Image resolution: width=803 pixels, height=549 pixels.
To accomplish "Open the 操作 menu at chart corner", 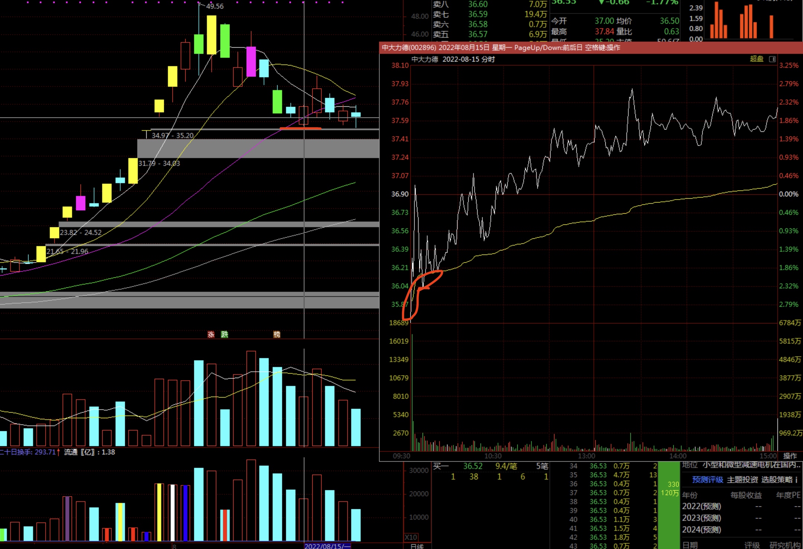I will click(x=790, y=456).
